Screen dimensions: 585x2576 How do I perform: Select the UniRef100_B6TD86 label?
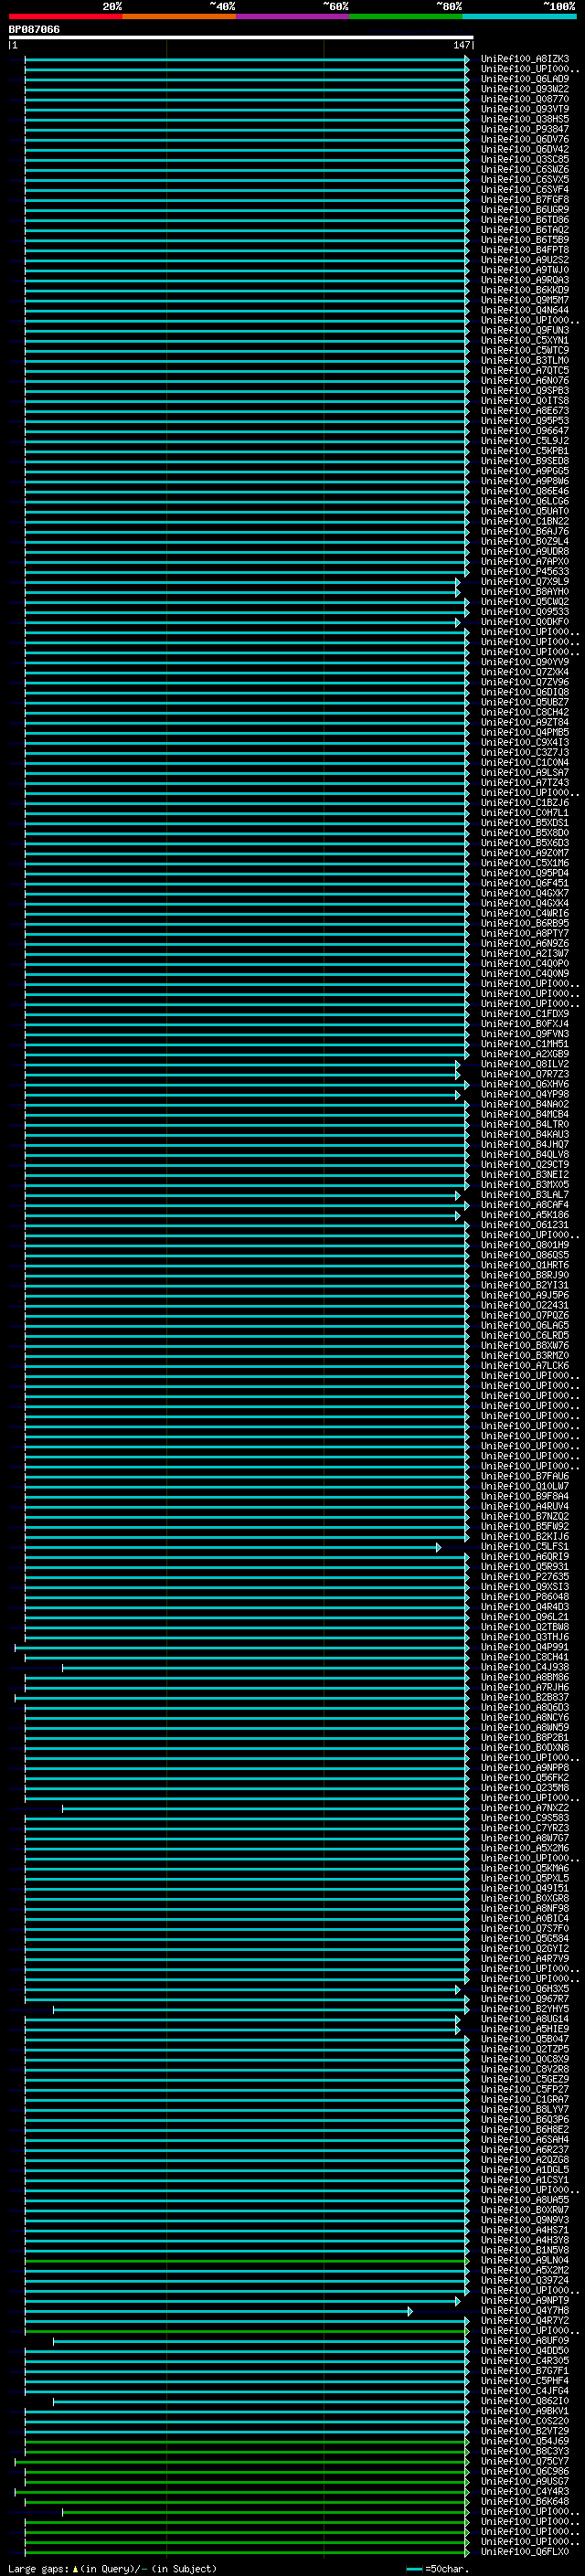(525, 220)
